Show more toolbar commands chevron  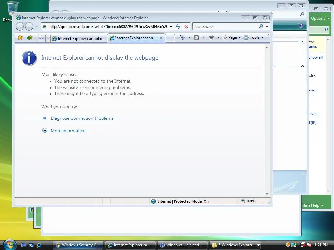point(267,35)
